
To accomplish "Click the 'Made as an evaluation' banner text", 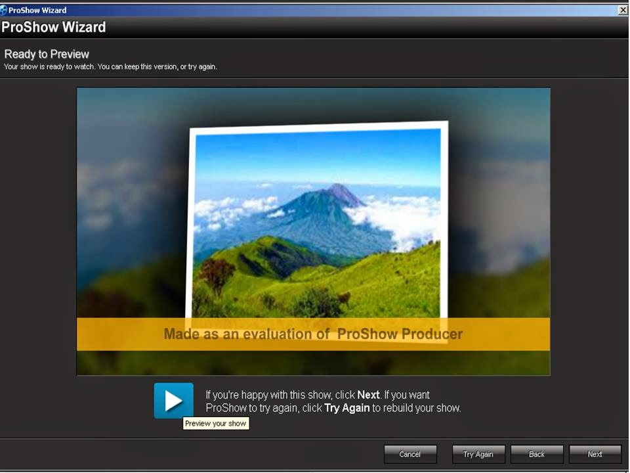I will [x=314, y=334].
